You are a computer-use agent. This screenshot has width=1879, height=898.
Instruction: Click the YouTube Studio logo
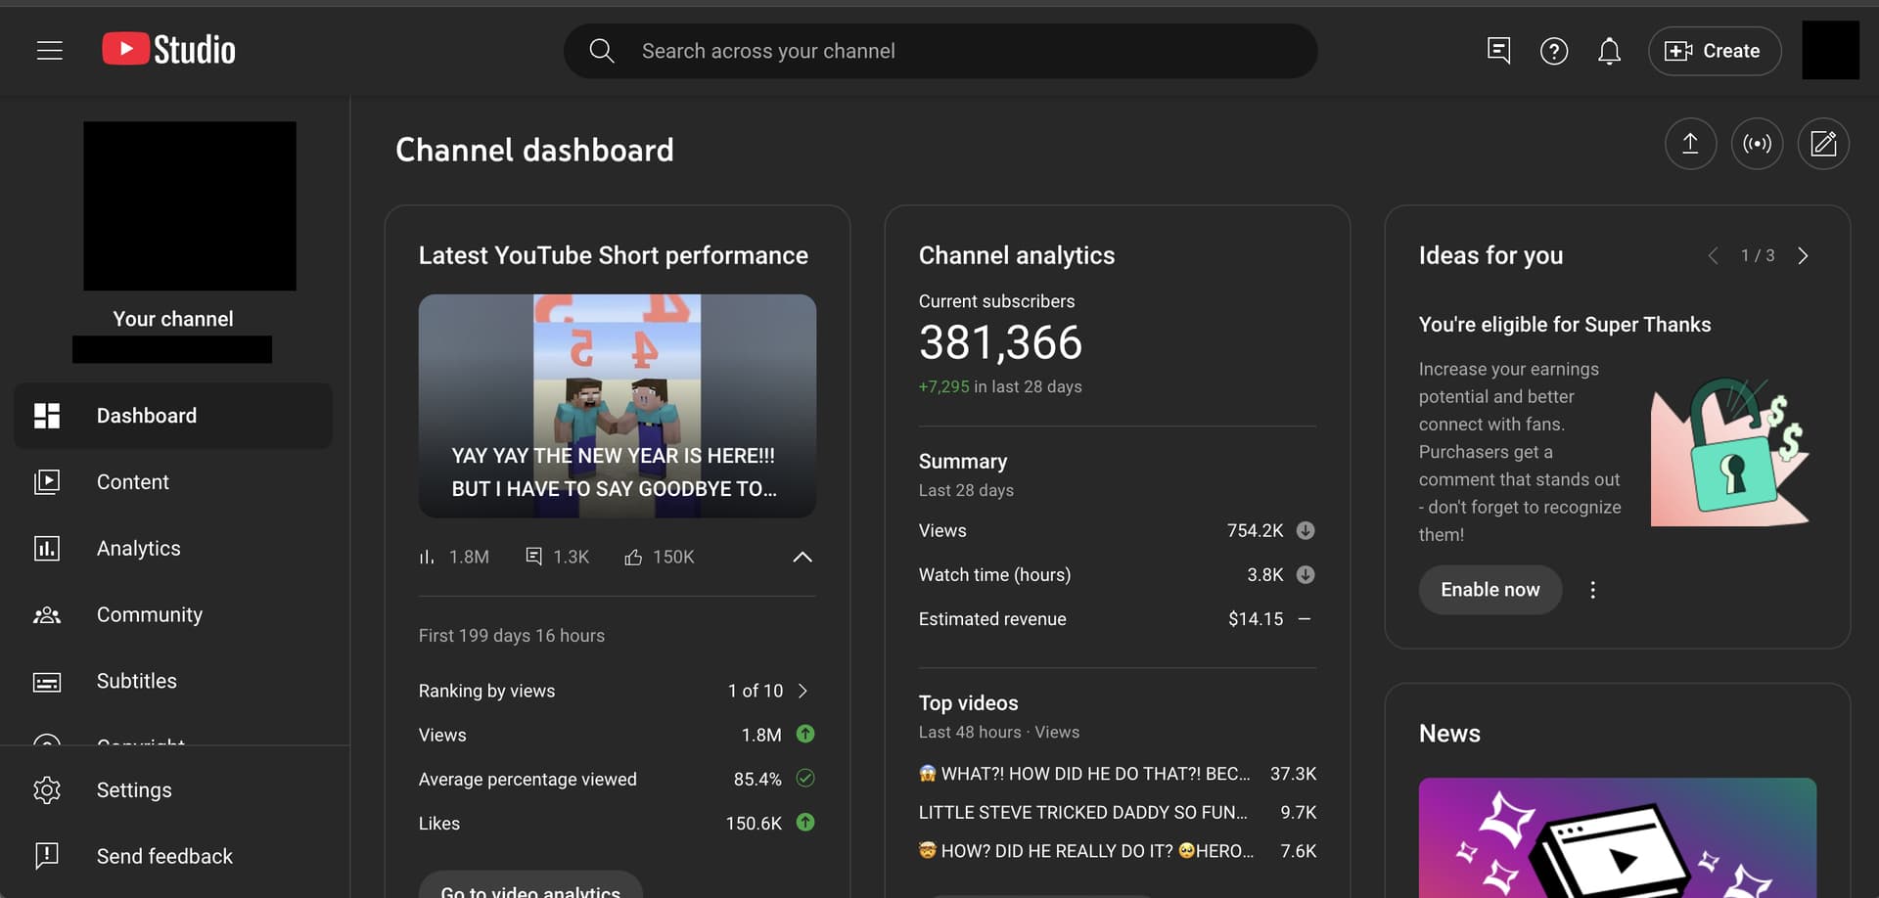tap(168, 50)
